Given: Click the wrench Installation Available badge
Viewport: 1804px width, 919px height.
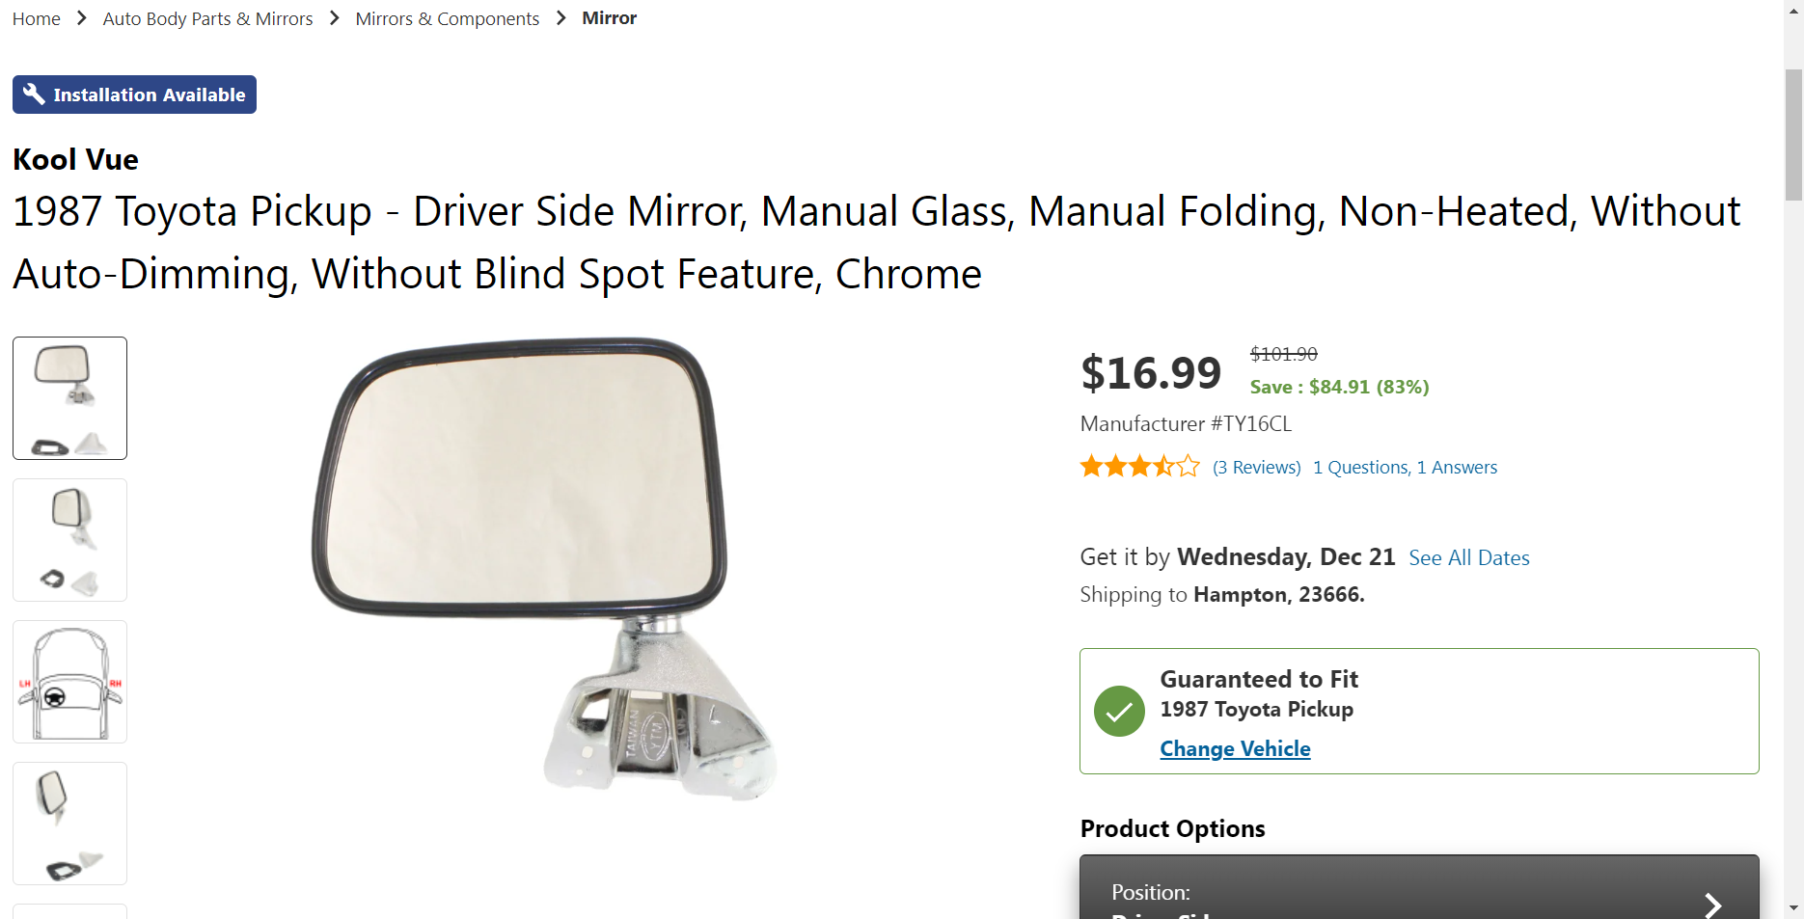Looking at the screenshot, I should (134, 95).
